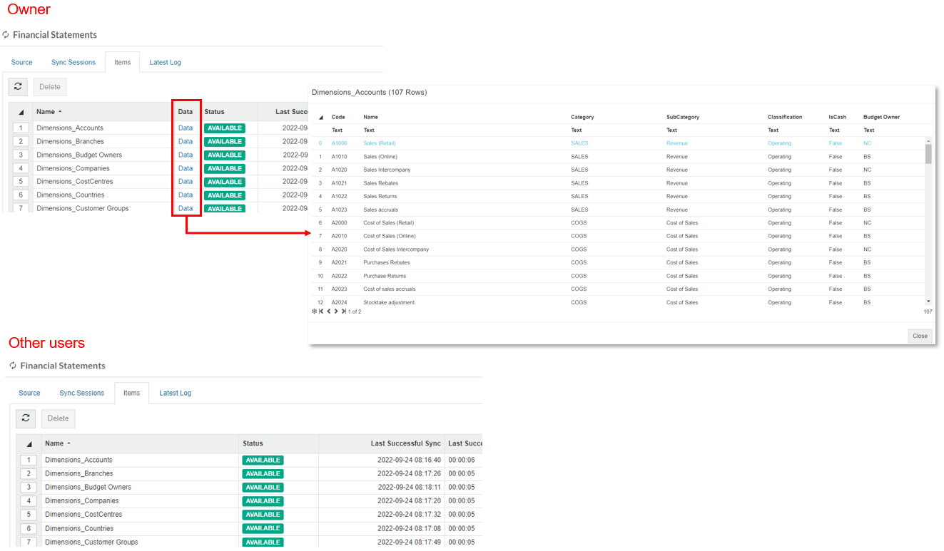944x551 pixels.
Task: Click refresh icon in Owner items toolbar
Action: [x=18, y=87]
